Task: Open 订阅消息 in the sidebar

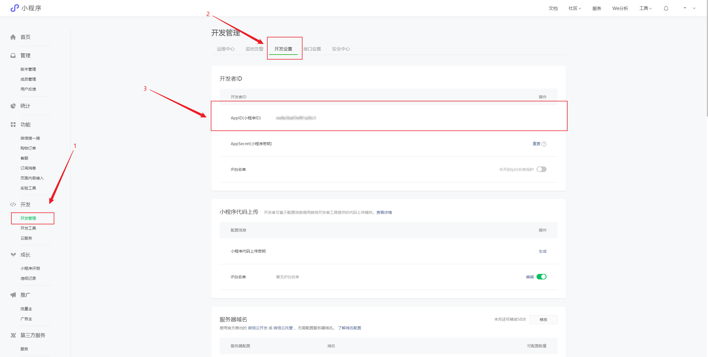Action: [x=28, y=168]
